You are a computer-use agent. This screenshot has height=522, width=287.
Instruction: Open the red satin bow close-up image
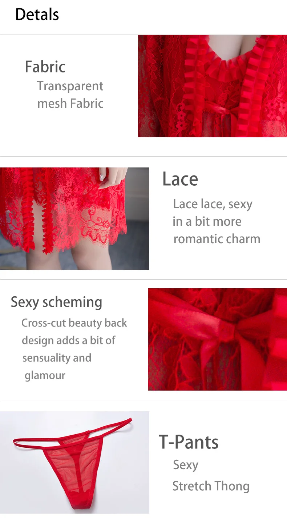[x=218, y=339]
